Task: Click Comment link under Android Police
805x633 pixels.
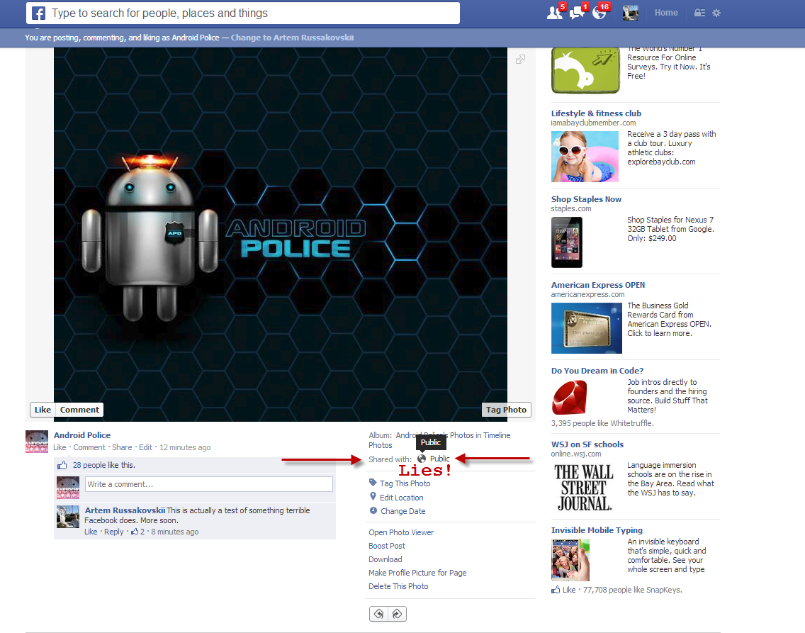Action: [89, 447]
